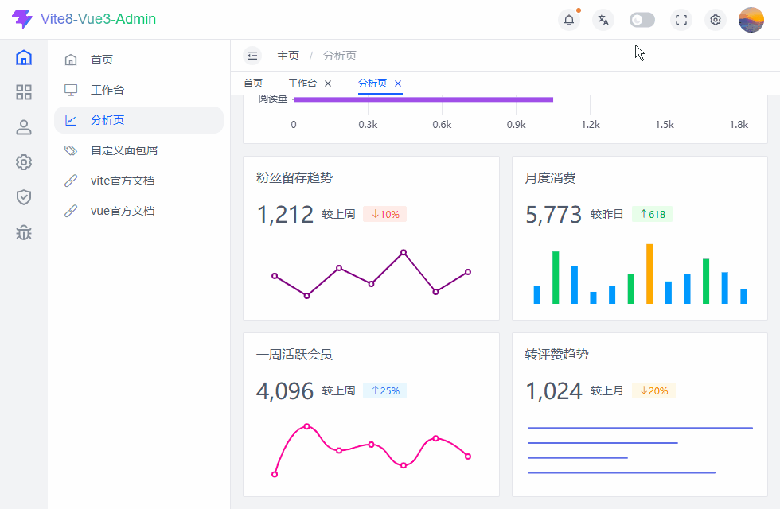
Task: Click the 1,024 value
Action: (x=554, y=391)
